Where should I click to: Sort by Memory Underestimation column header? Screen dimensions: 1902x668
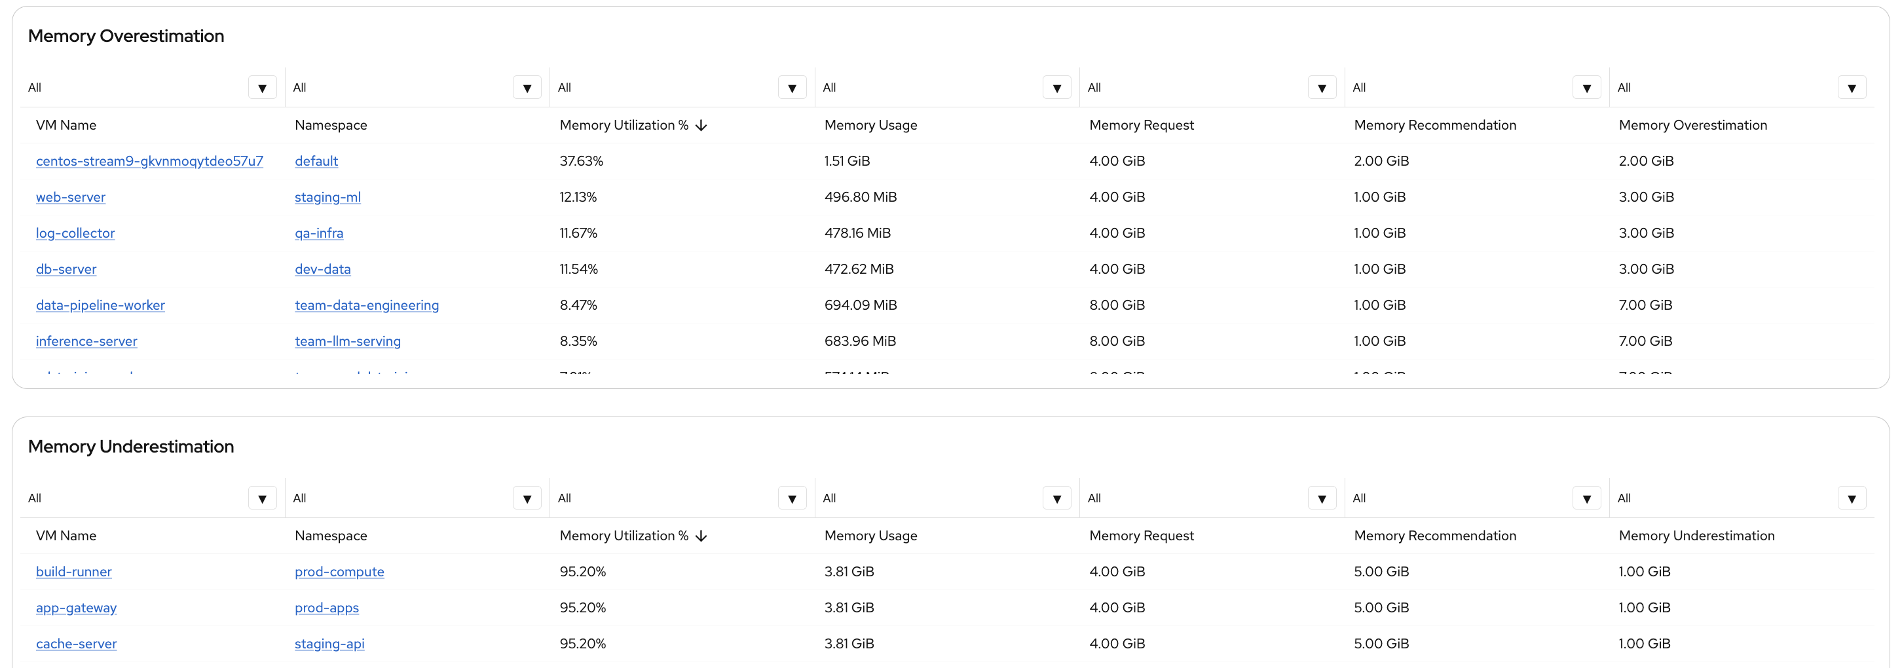click(1697, 536)
